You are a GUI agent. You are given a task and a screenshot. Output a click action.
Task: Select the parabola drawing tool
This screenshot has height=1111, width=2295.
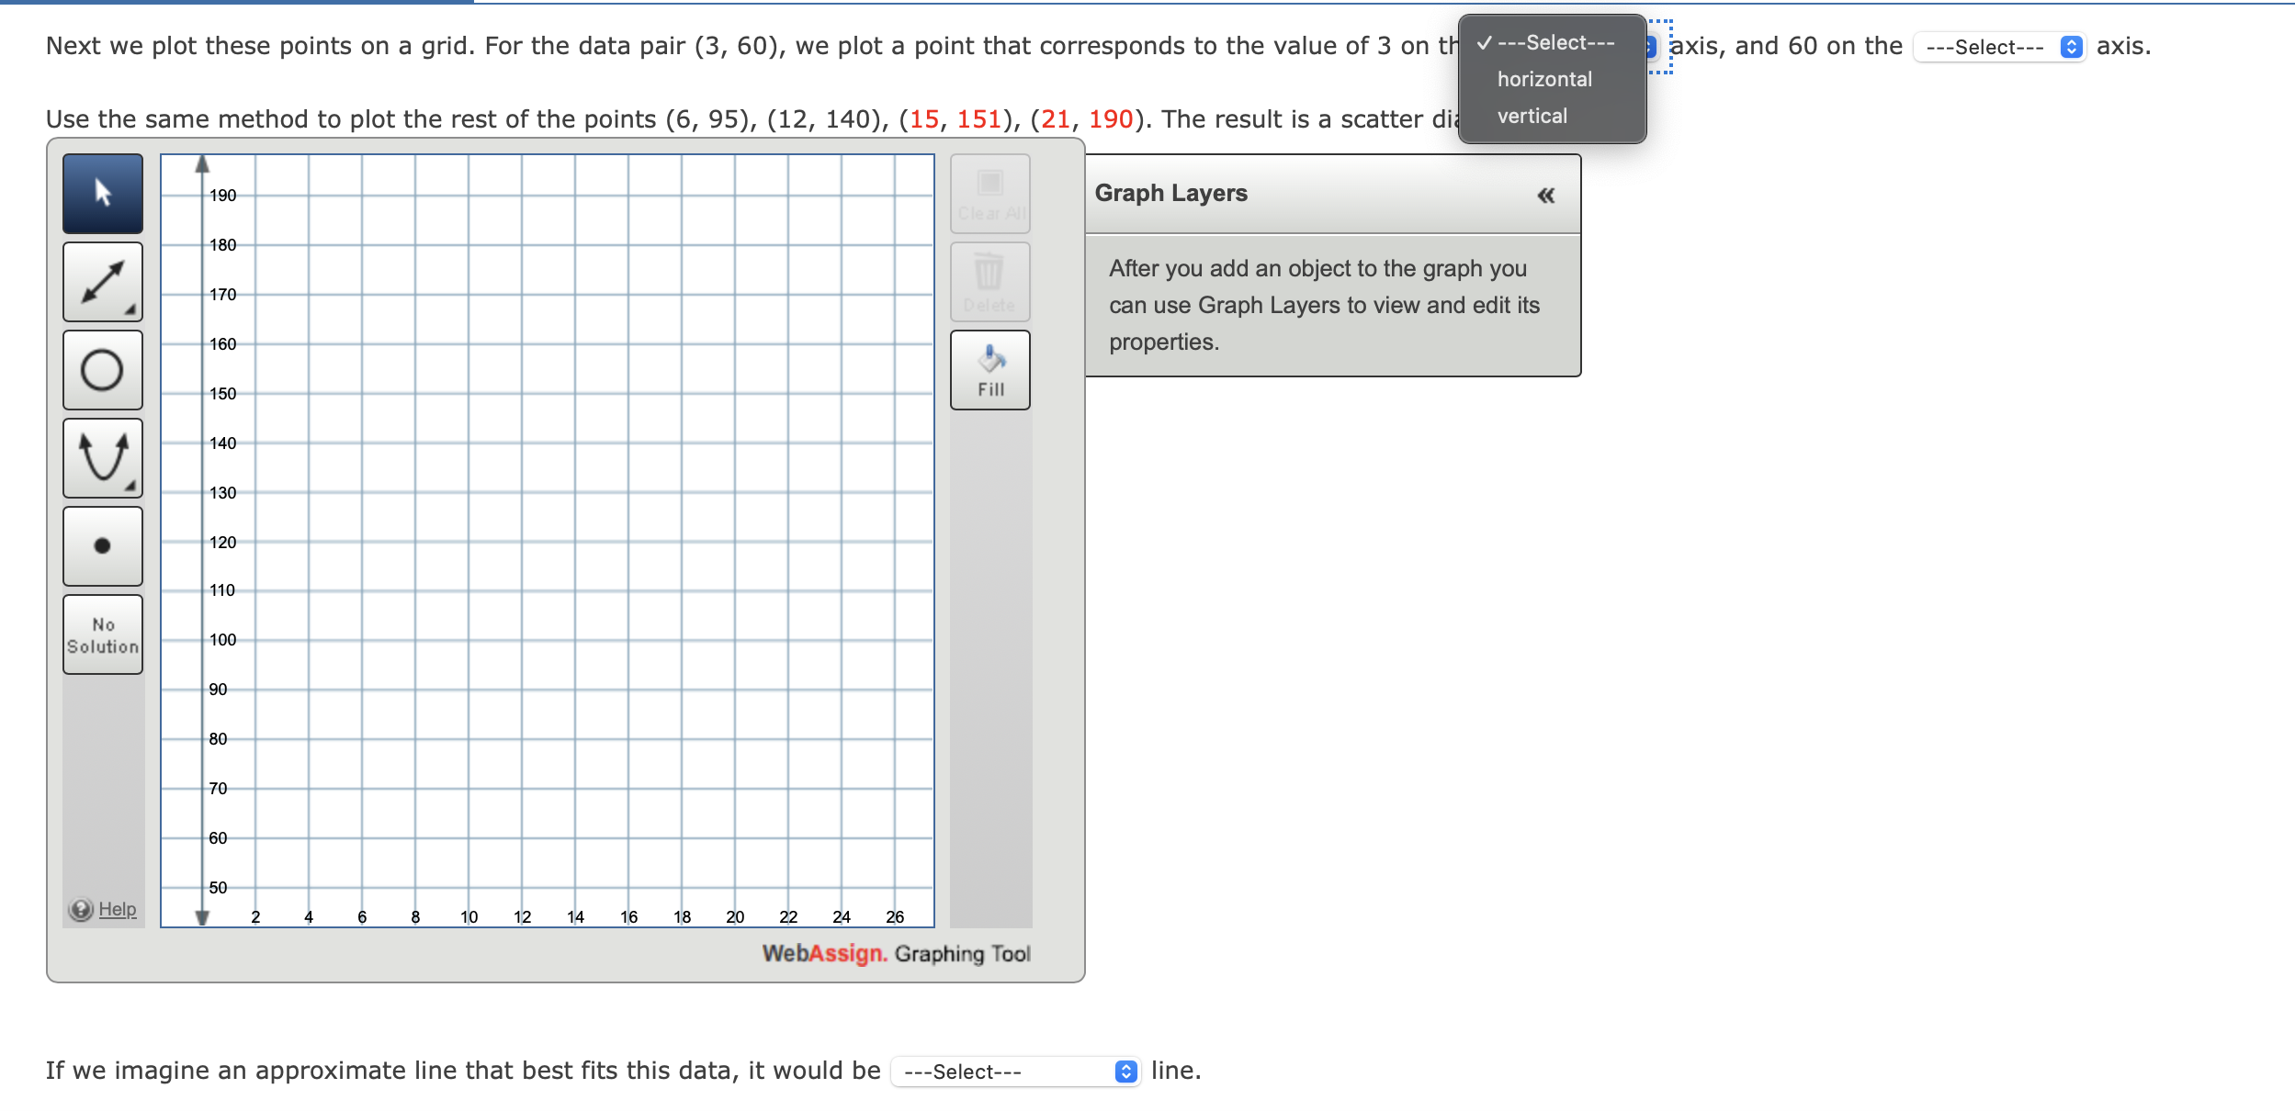(102, 458)
